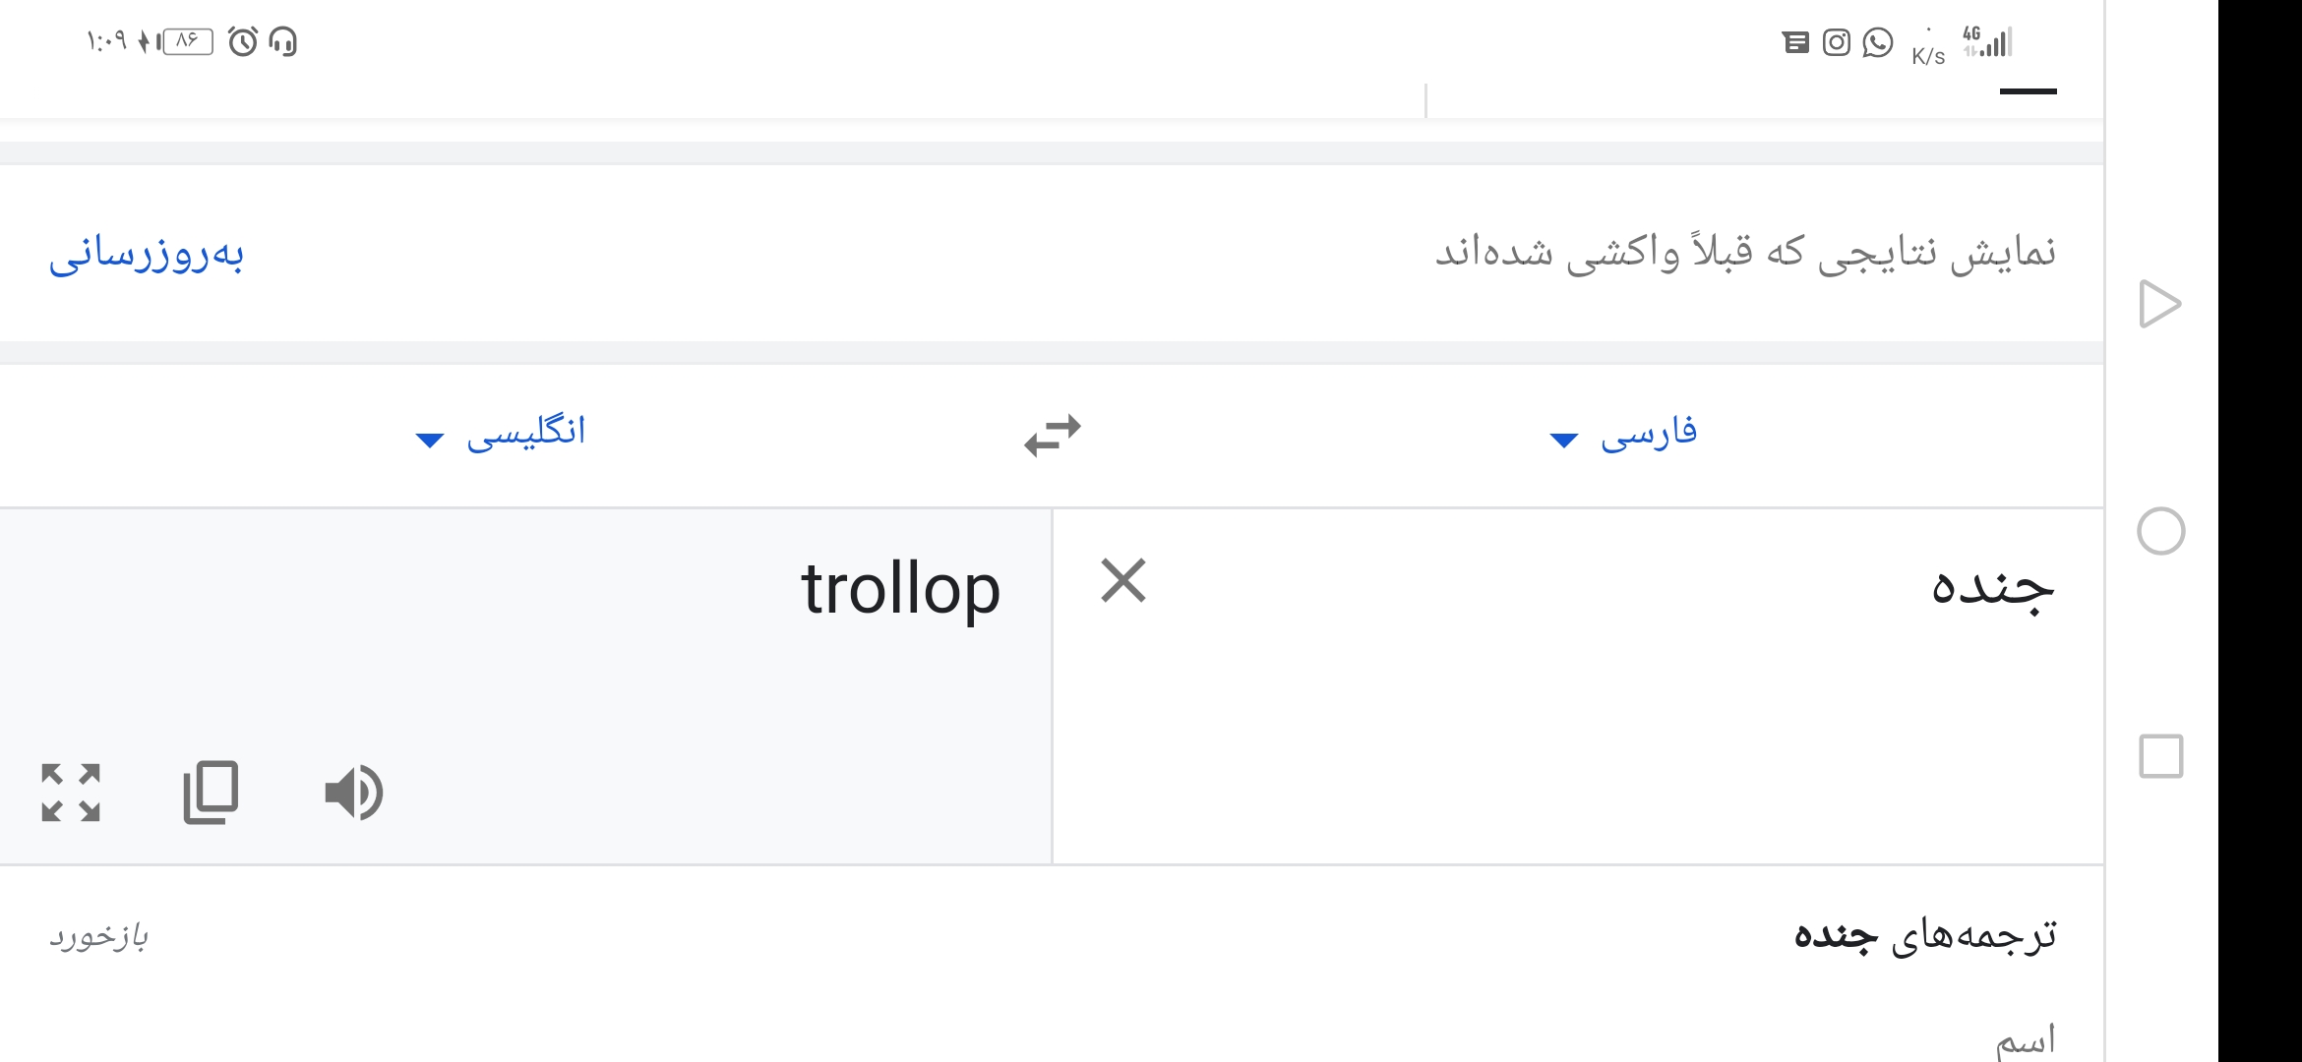This screenshot has width=2302, height=1062.
Task: Tap the Android recent apps square button
Action: (x=2161, y=756)
